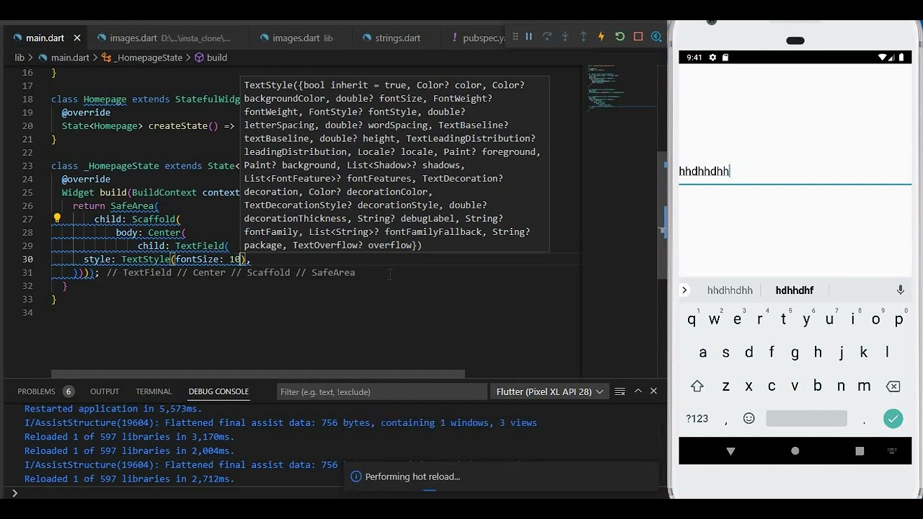Viewport: 923px width, 519px height.
Task: Maximize the bottom panel with chevron up
Action: click(637, 391)
